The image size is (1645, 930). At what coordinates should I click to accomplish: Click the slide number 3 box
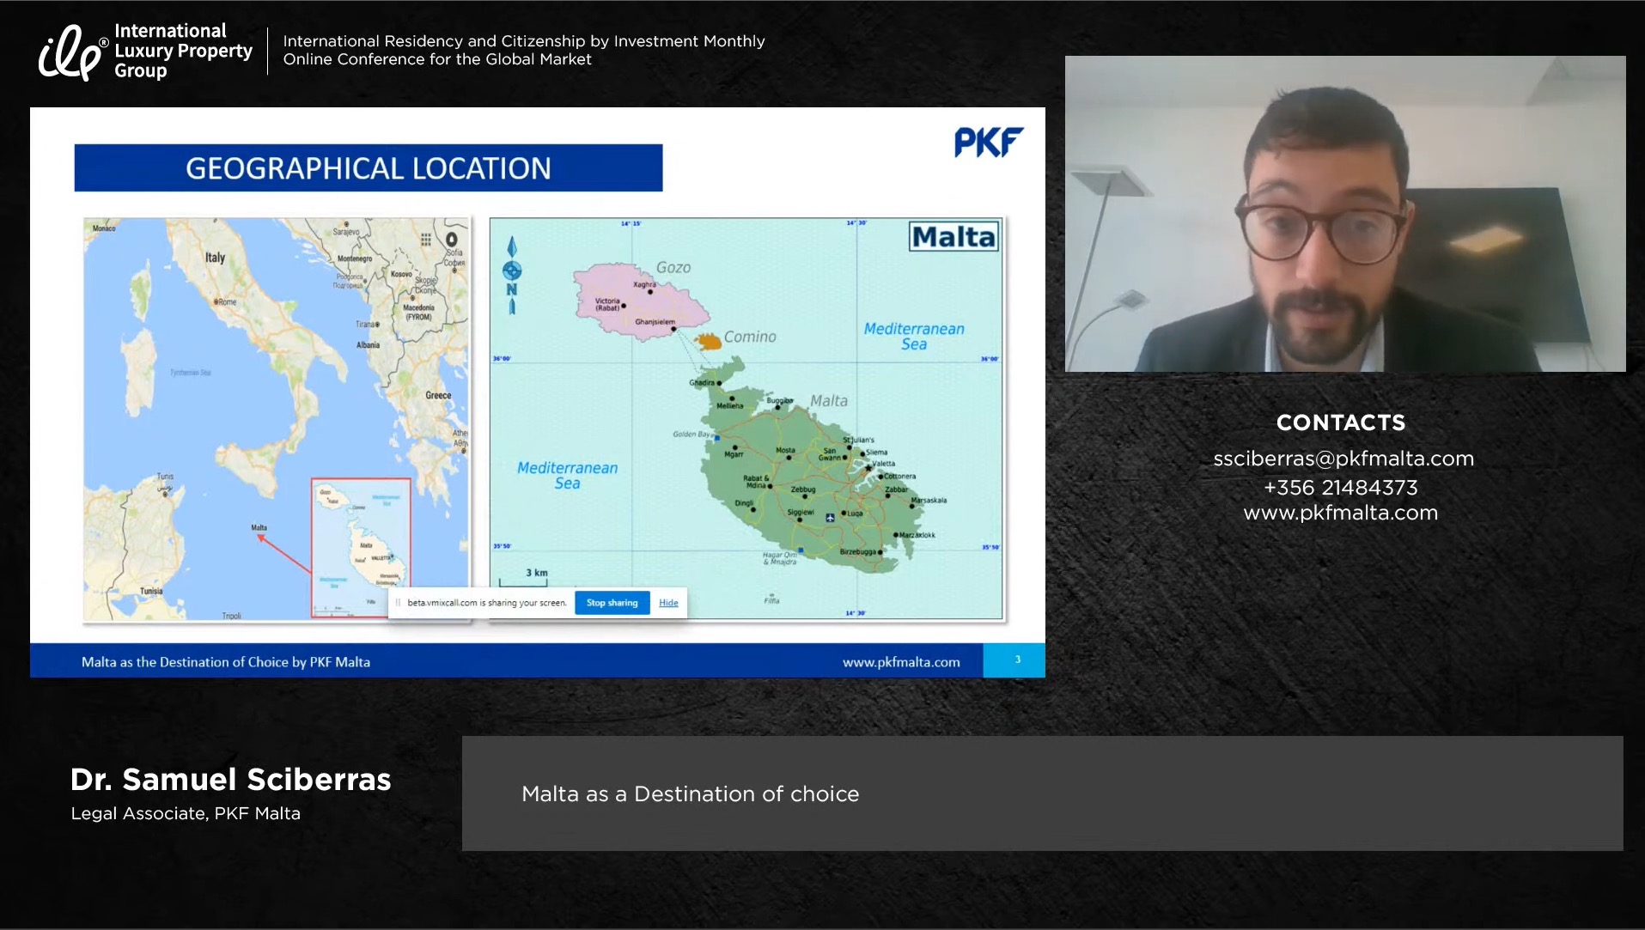coord(1017,660)
